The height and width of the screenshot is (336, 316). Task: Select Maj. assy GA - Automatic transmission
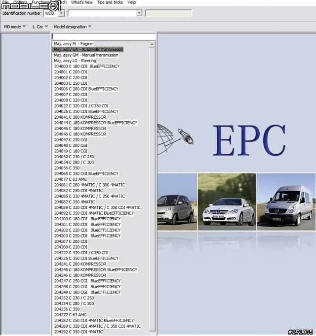[88, 49]
